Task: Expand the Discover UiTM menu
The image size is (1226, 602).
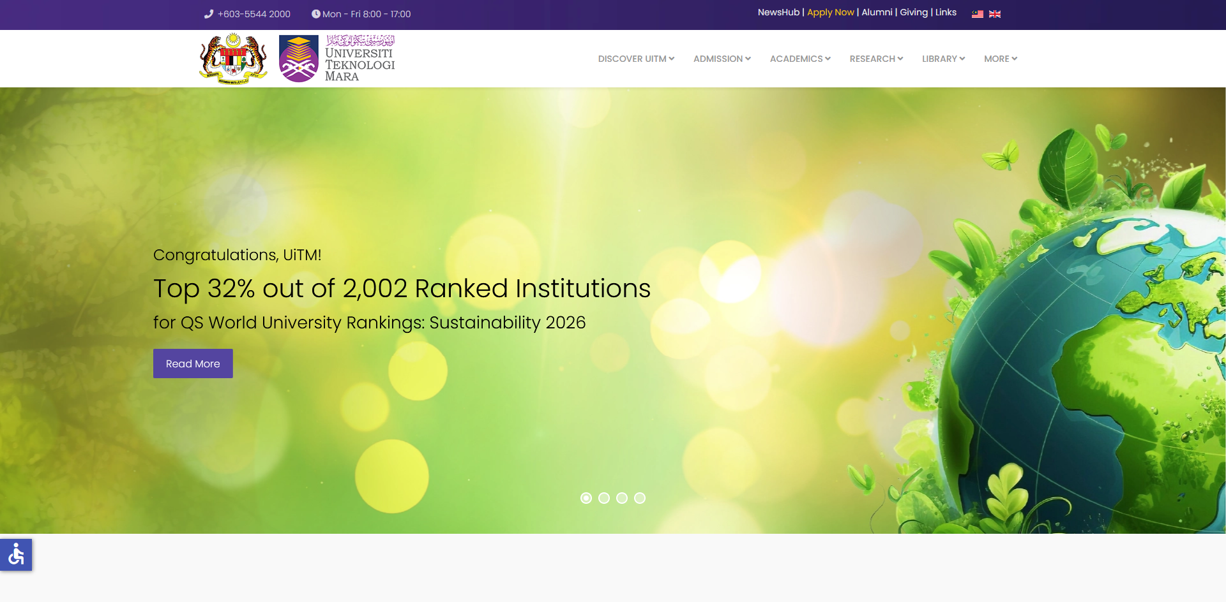Action: 636,59
